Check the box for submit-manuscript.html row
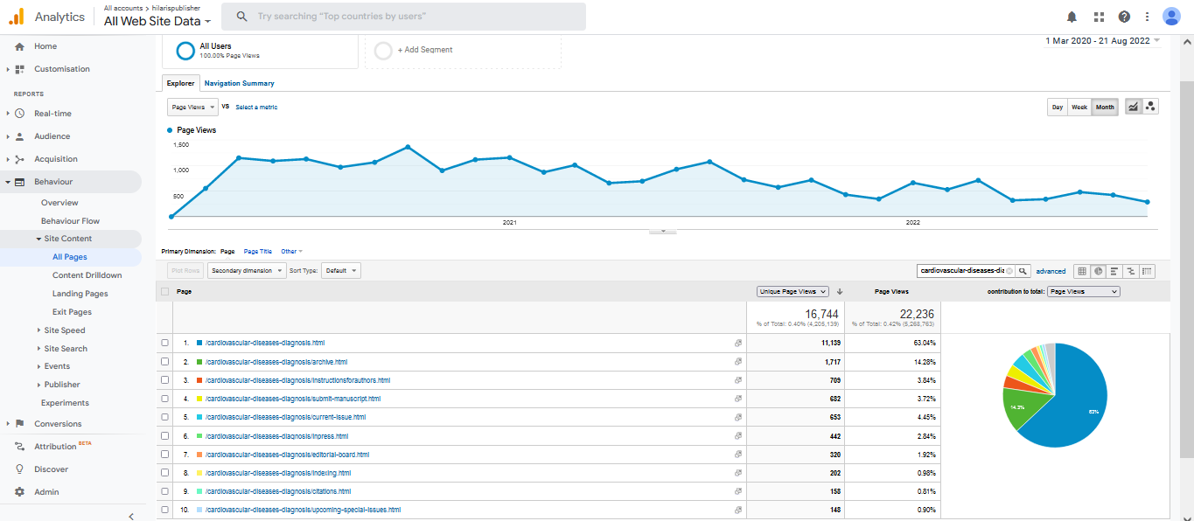This screenshot has height=521, width=1194. click(x=164, y=399)
